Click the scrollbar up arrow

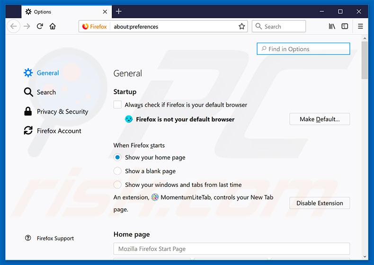[365, 38]
